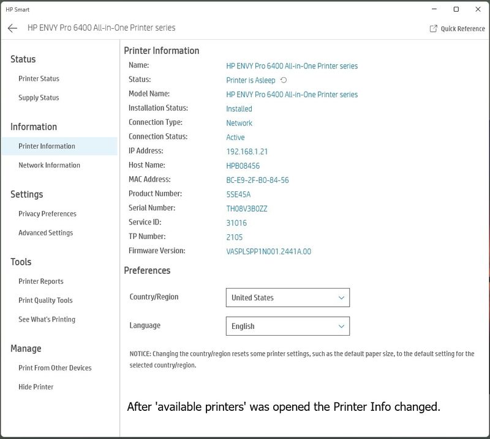This screenshot has width=490, height=439.
Task: Minimize the HP Smart window
Action: point(434,9)
